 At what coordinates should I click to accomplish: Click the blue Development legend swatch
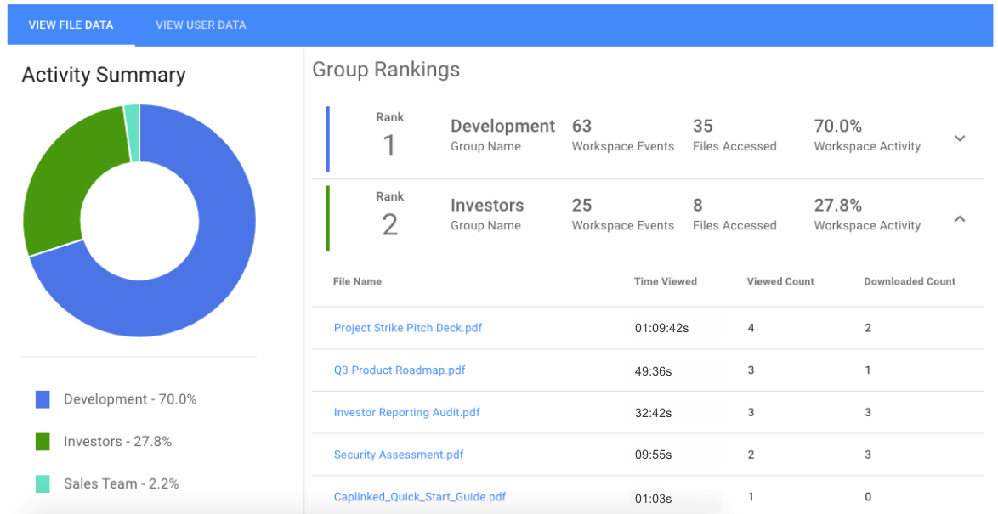click(43, 399)
